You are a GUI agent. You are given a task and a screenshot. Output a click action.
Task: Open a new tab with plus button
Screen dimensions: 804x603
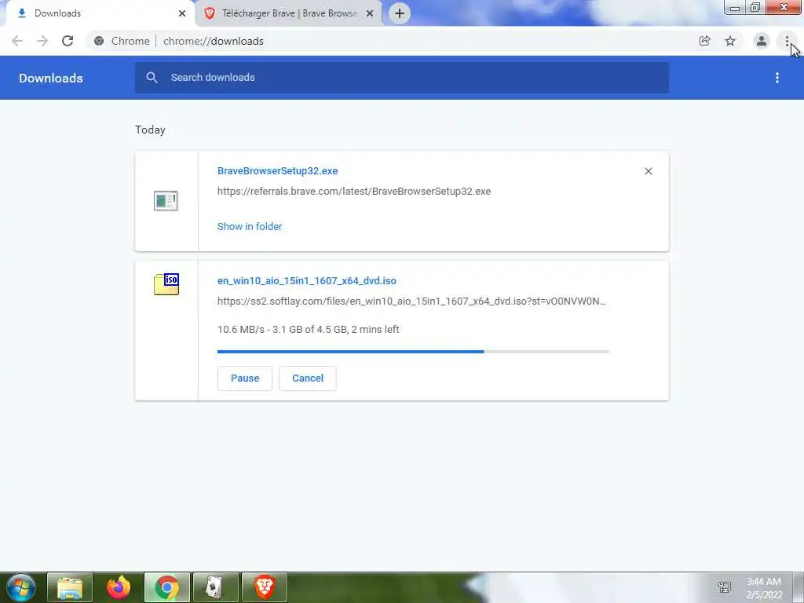pos(400,13)
